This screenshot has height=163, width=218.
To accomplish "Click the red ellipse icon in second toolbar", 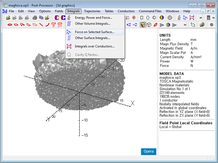I will (x=10, y=25).
